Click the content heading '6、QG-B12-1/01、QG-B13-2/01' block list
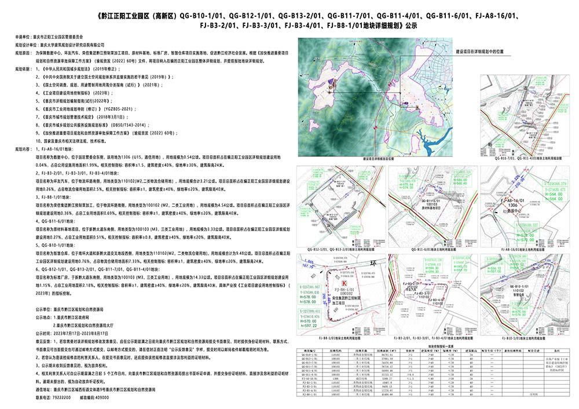The image size is (579, 409). point(97,270)
